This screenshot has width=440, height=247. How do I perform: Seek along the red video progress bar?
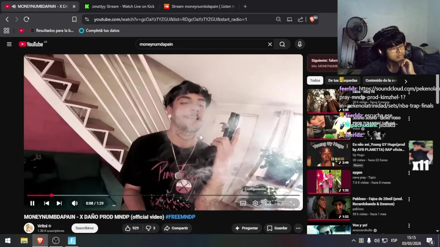click(163, 195)
